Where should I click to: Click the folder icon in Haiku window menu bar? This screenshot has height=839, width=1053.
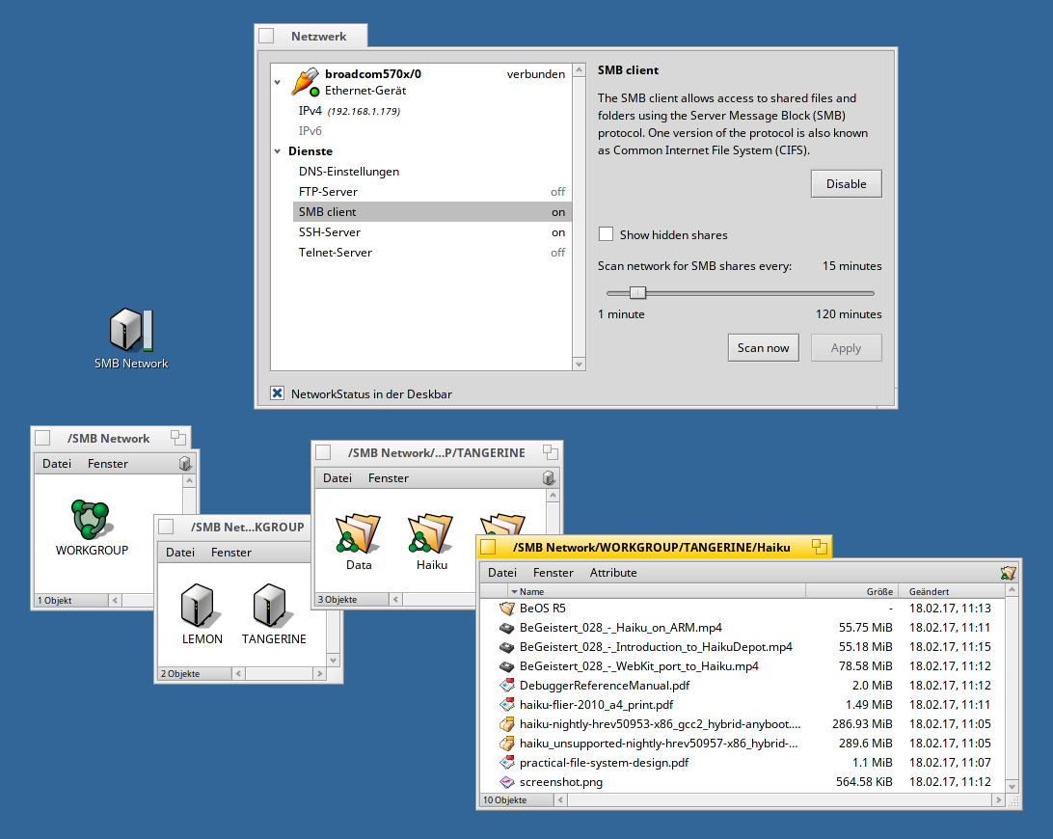pos(1008,573)
